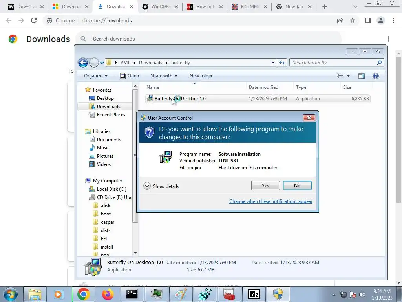Click the 'Search butter fly' box
Viewport: 402px width, 302px height.
click(x=336, y=63)
